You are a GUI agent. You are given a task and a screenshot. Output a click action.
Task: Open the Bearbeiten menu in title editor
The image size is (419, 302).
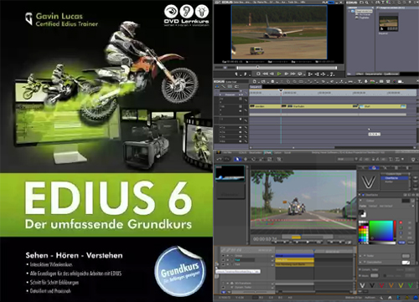(255, 152)
